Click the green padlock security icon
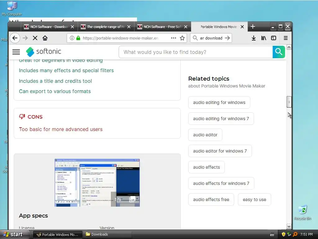The width and height of the screenshot is (318, 239). [78, 38]
